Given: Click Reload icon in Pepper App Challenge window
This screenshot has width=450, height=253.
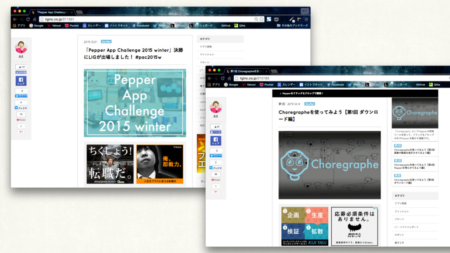Looking at the screenshot, I should coord(28,19).
